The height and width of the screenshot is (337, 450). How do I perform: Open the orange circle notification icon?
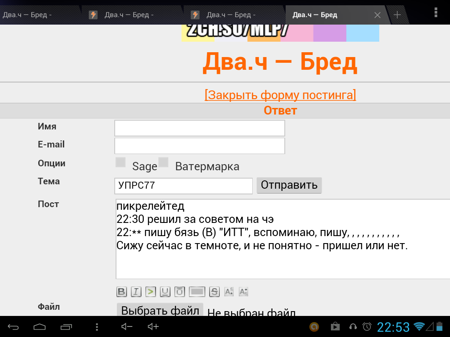314,326
